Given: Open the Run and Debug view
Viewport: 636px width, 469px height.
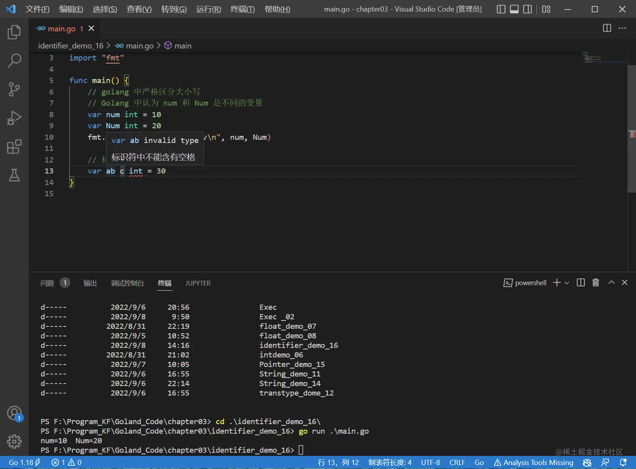Looking at the screenshot, I should pos(14,118).
